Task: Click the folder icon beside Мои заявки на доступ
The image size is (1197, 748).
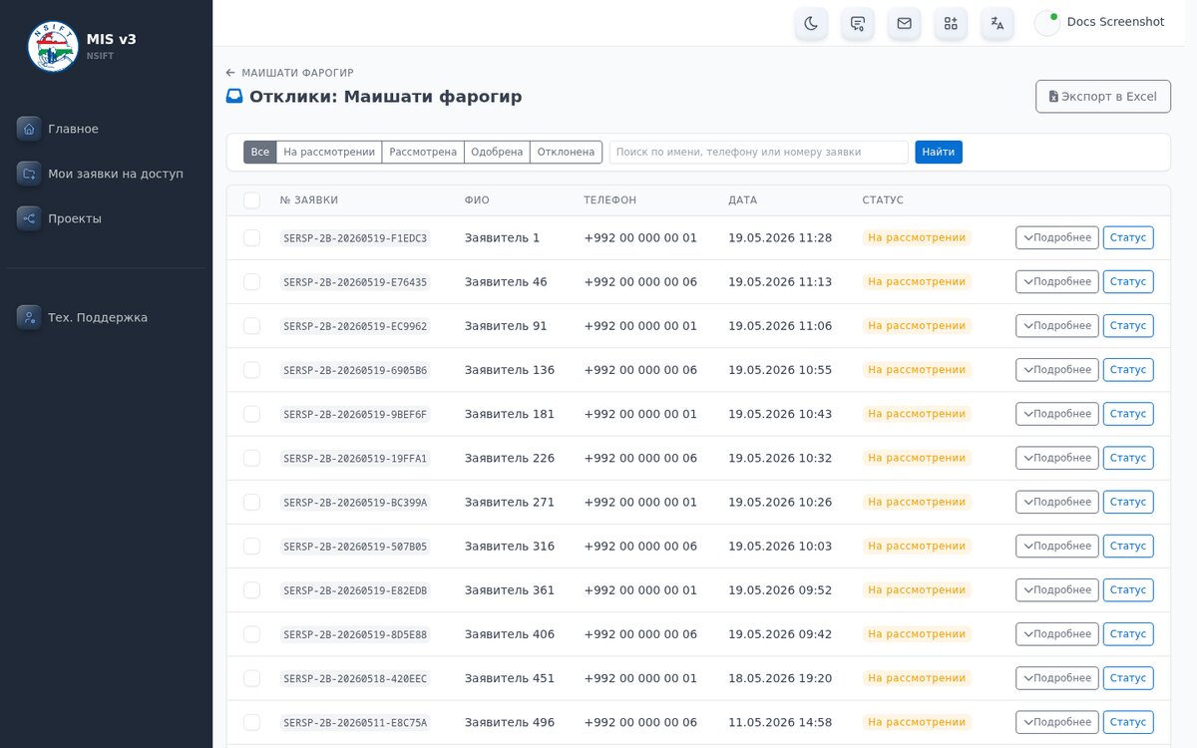Action: point(29,174)
